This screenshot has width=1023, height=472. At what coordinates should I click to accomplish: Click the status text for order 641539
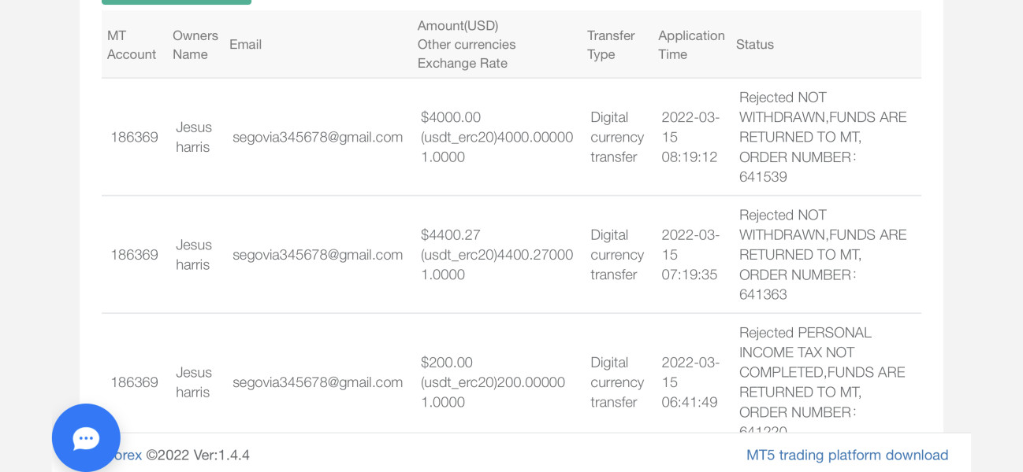click(822, 137)
